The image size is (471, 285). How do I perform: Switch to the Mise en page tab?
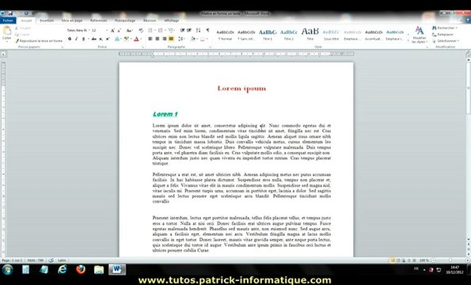72,21
